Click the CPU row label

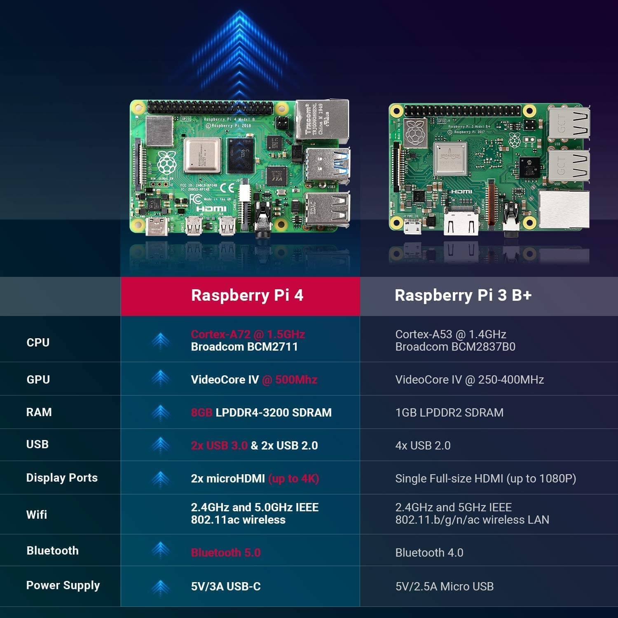coord(38,342)
